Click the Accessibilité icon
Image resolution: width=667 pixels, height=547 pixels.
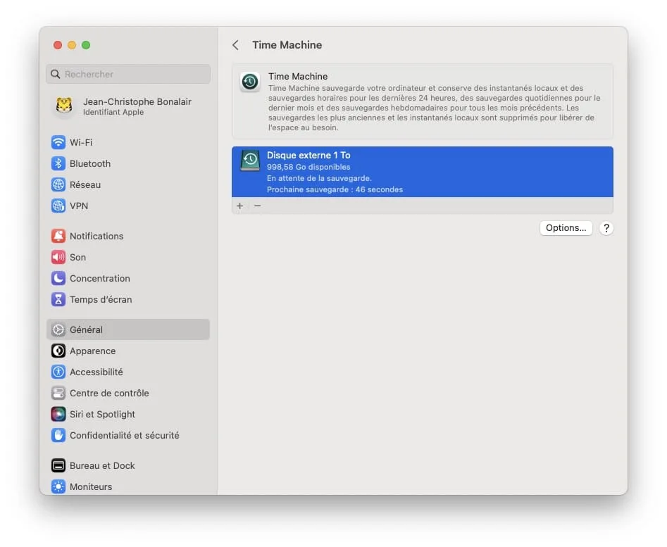point(58,372)
